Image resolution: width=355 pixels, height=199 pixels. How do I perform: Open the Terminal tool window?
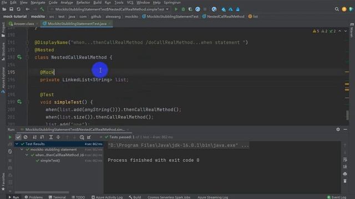57,197
